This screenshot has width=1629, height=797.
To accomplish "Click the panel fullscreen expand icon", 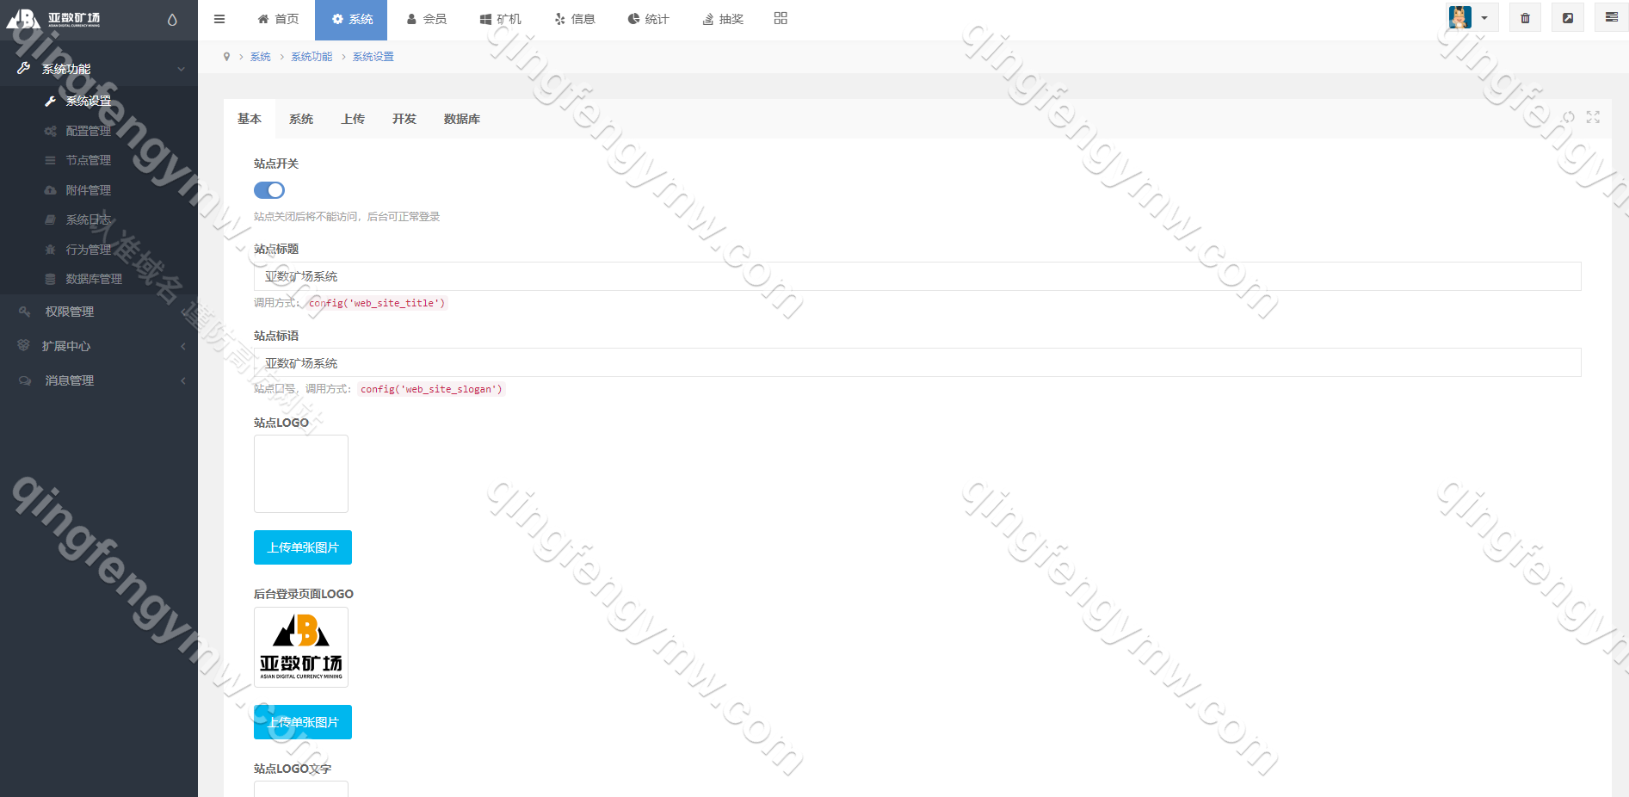I will pos(1593,117).
